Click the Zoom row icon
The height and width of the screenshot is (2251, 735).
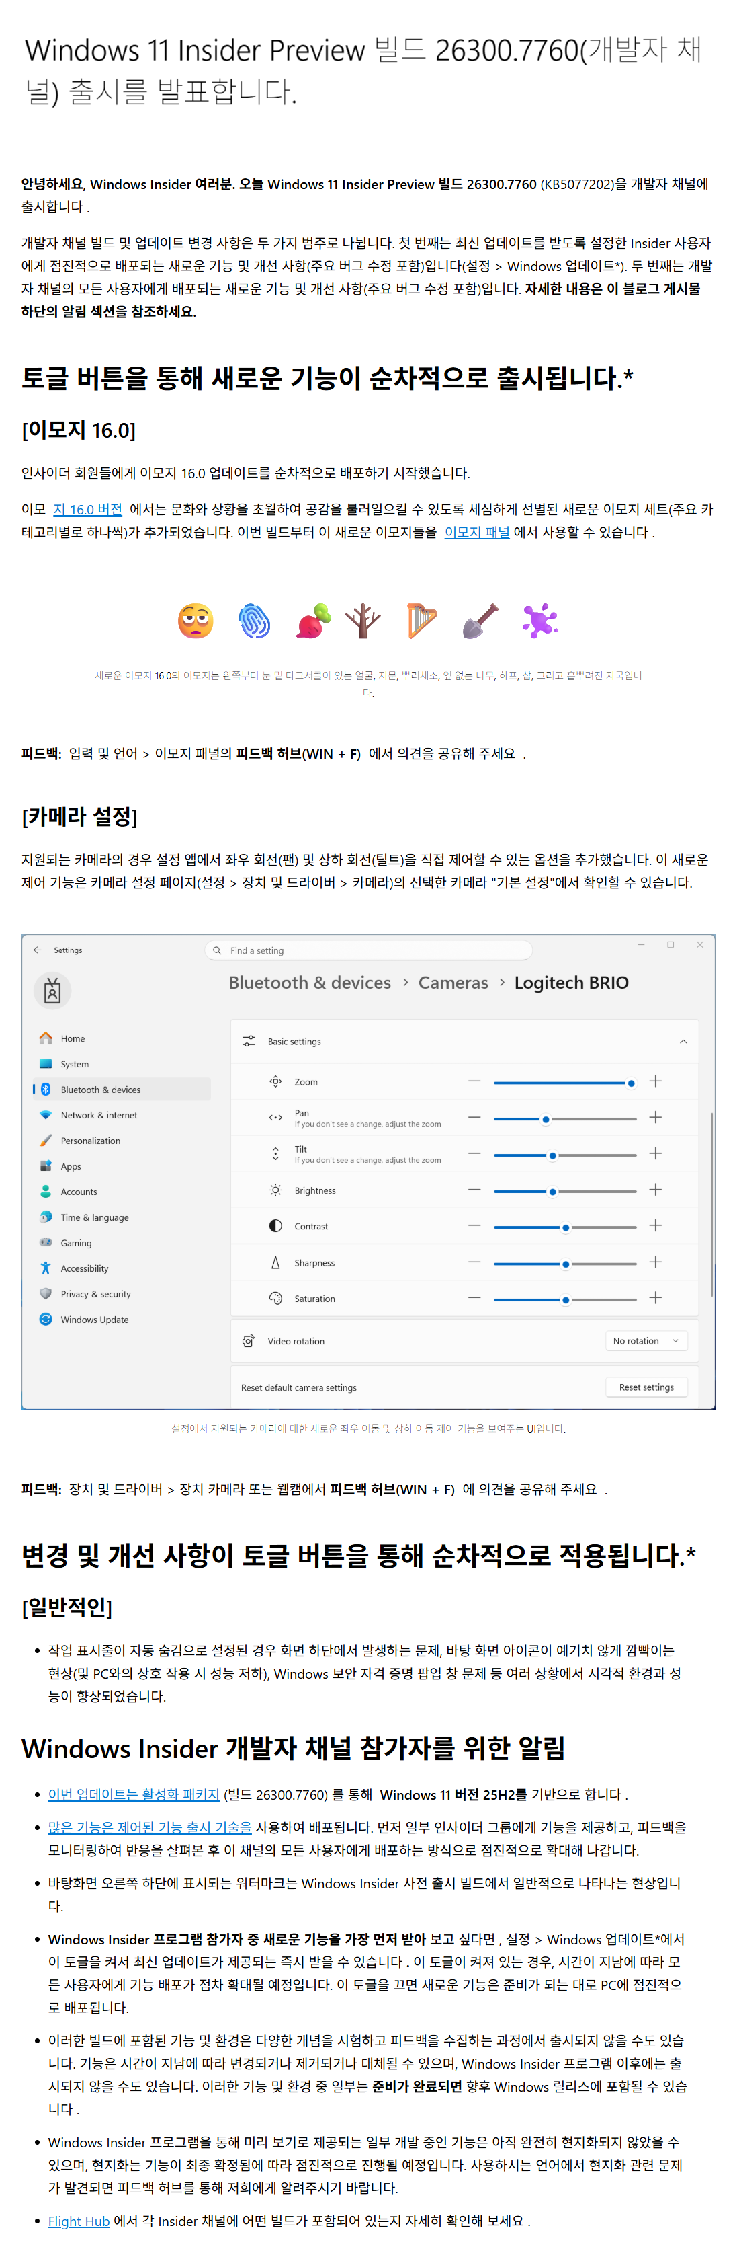[x=275, y=1081]
